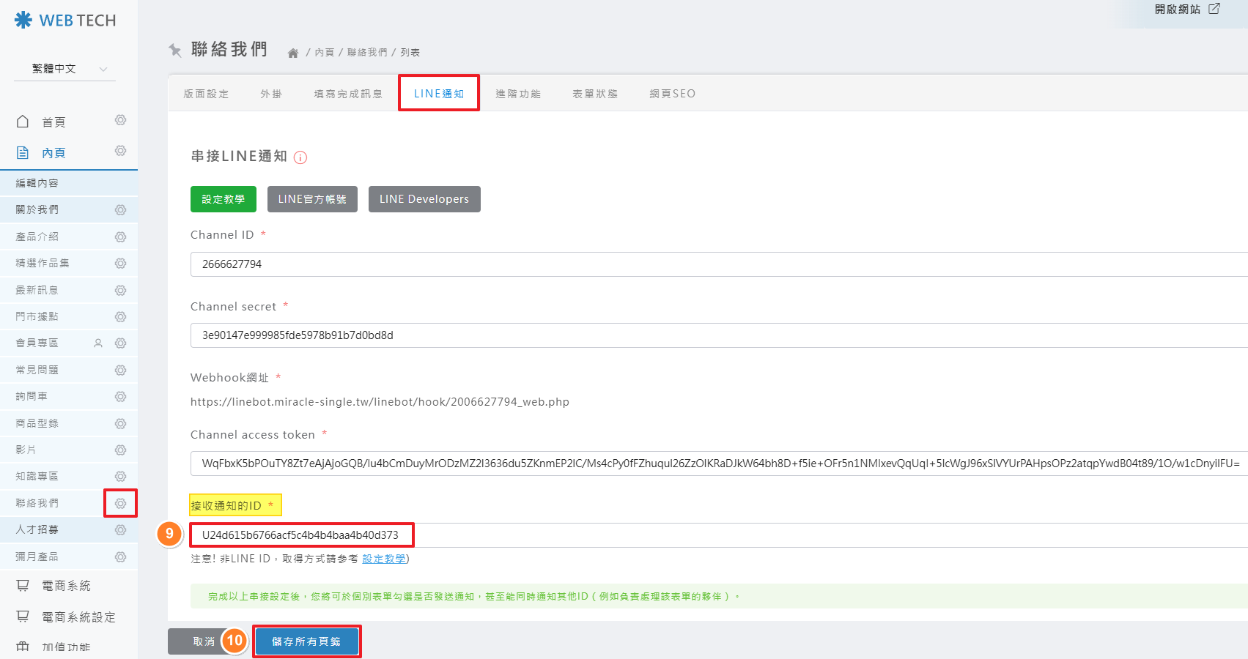Switch to the LINE通知 tab
1248x659 pixels.
[x=438, y=94]
